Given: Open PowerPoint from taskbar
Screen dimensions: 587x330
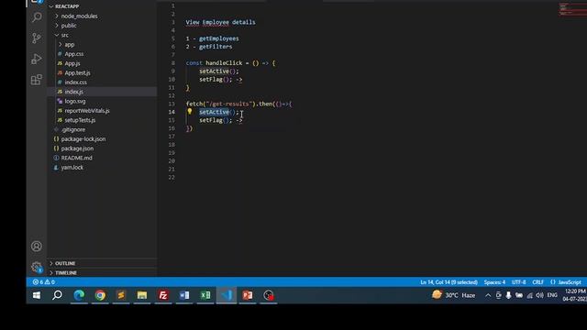Looking at the screenshot, I should pos(248,295).
